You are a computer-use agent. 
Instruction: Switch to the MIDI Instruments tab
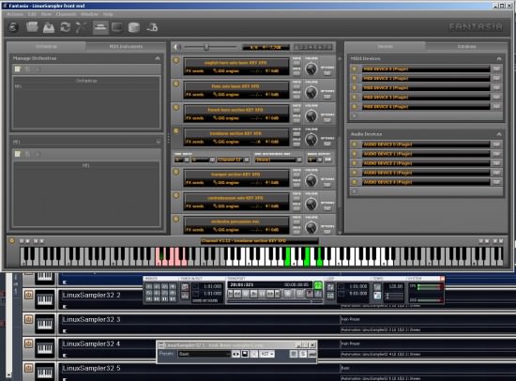[x=126, y=46]
